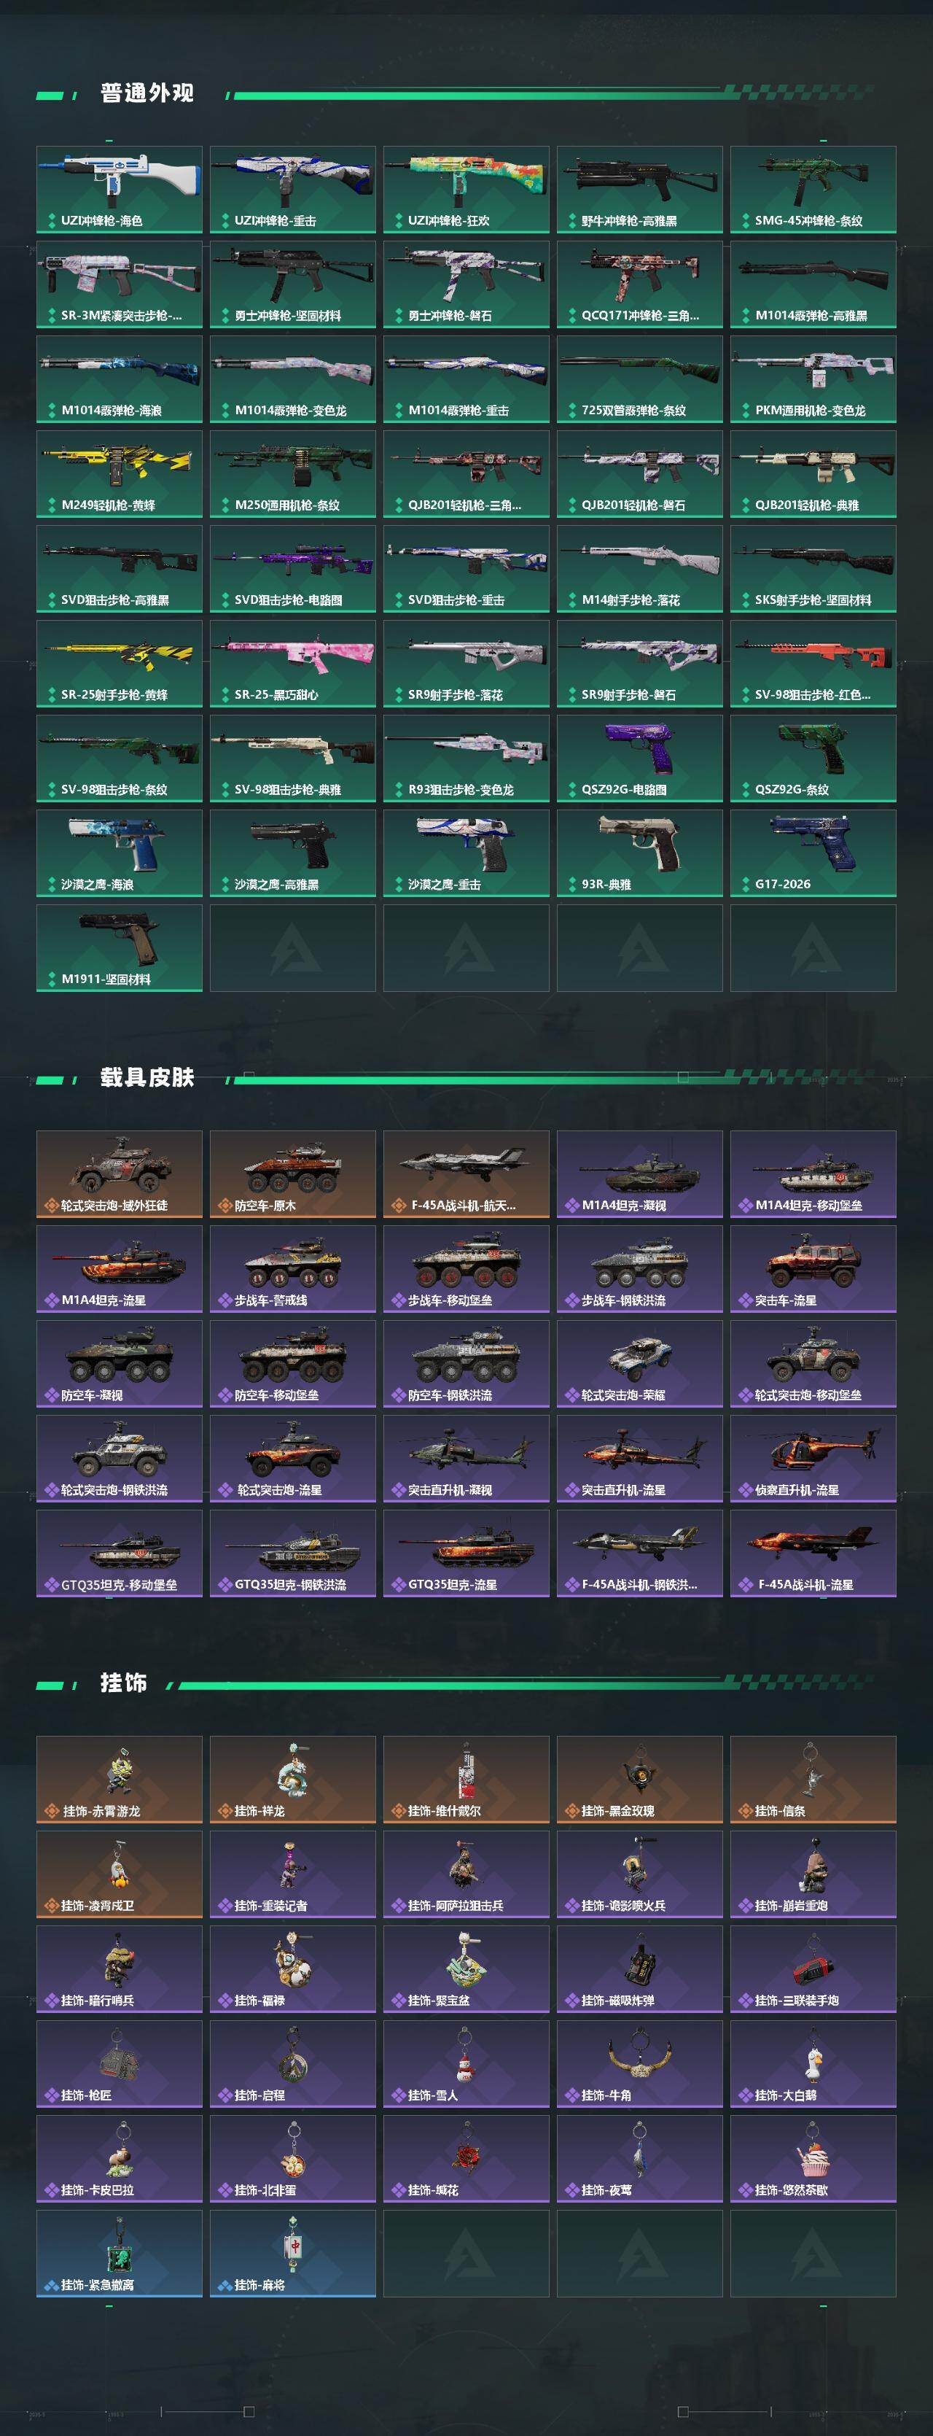The height and width of the screenshot is (2436, 933).
Task: Click the 载具皮肤 section heading
Action: [x=147, y=1077]
